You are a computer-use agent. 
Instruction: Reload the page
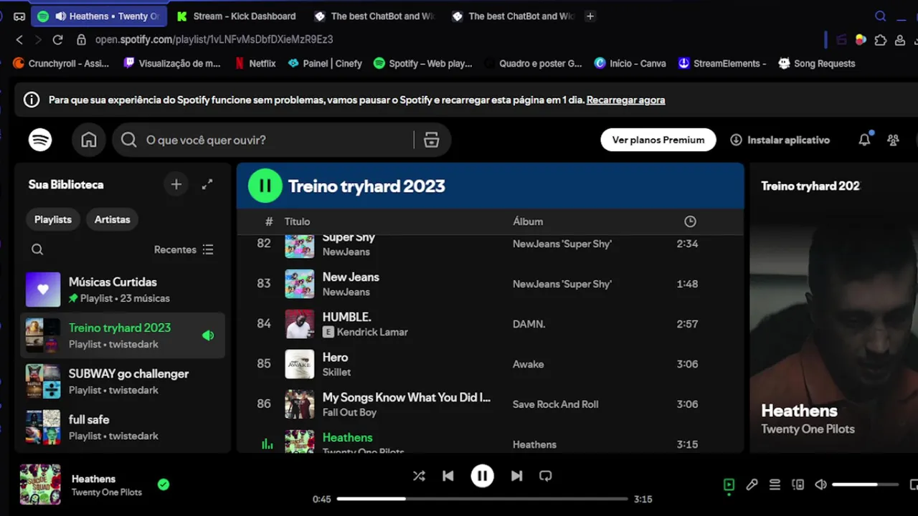[57, 39]
